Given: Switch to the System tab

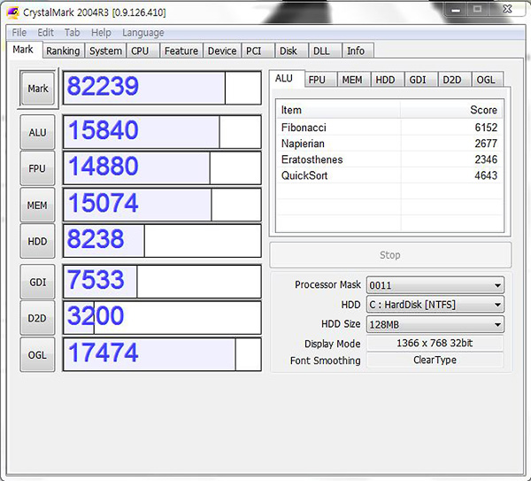Looking at the screenshot, I should click(105, 50).
